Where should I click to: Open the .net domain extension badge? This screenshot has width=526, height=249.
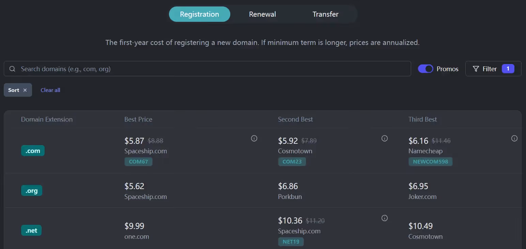tap(31, 231)
